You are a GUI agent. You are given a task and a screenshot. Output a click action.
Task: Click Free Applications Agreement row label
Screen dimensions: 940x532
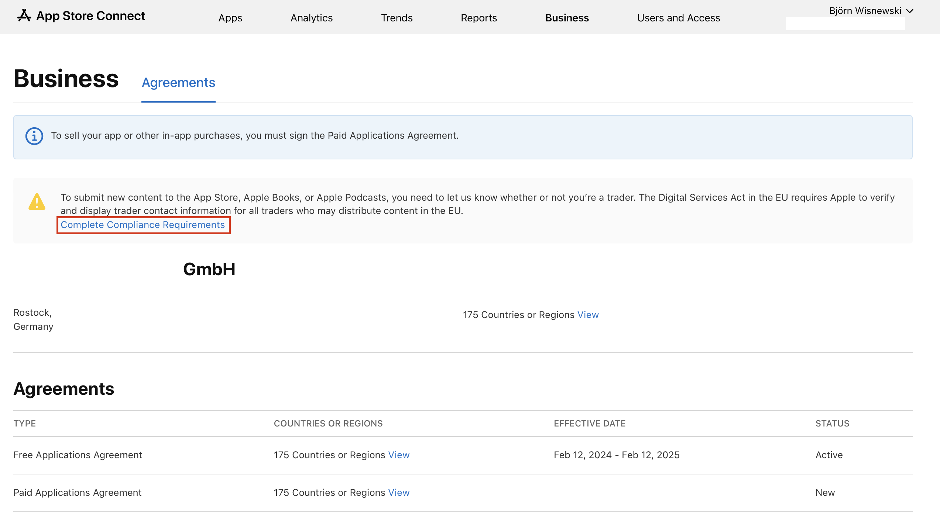click(78, 455)
